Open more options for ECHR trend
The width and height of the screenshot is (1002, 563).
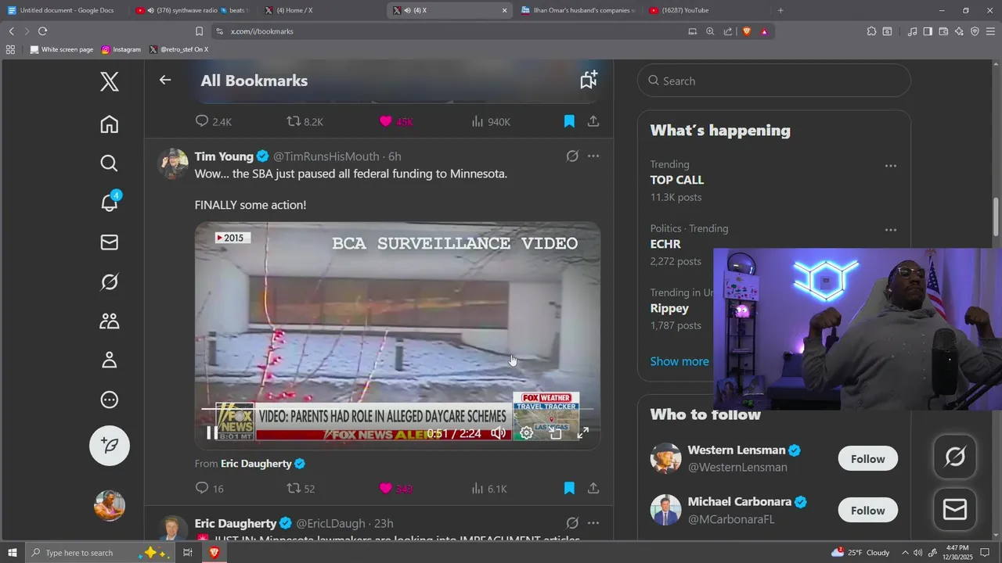(890, 230)
